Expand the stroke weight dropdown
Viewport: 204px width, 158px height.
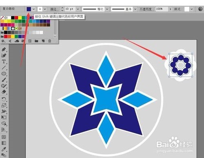[x=78, y=9]
